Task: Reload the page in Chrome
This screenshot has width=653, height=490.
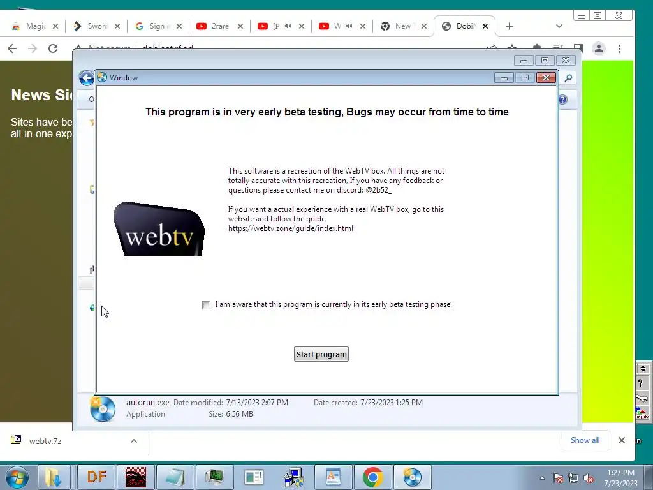Action: pos(53,48)
